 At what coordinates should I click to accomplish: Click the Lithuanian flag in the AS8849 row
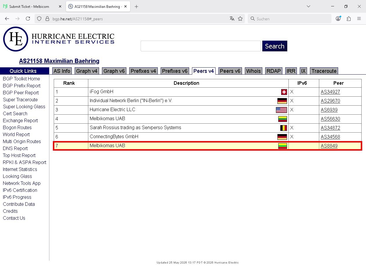283,146
